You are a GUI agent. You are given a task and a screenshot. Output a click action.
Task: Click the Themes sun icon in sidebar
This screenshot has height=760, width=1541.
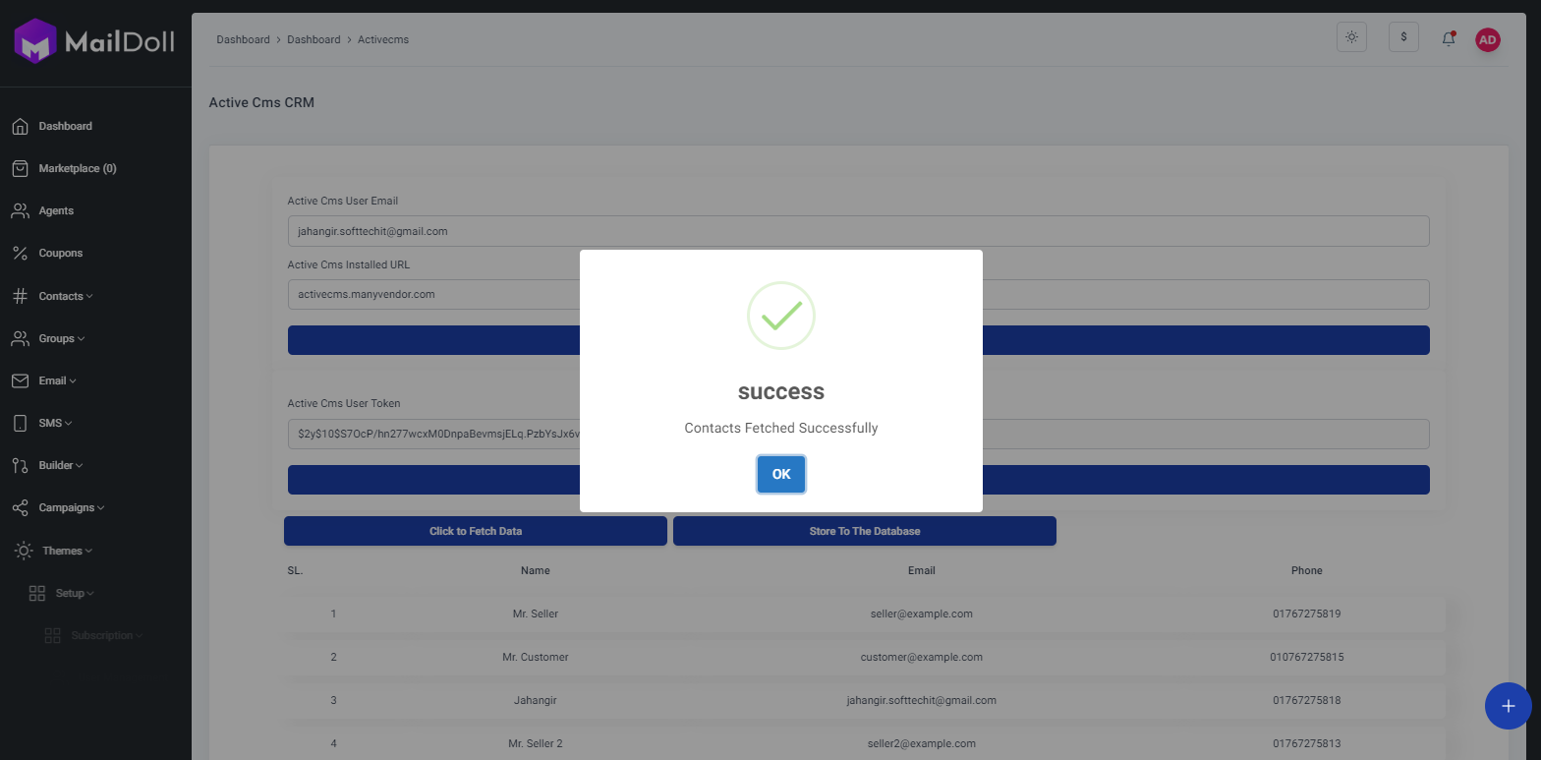tap(24, 551)
